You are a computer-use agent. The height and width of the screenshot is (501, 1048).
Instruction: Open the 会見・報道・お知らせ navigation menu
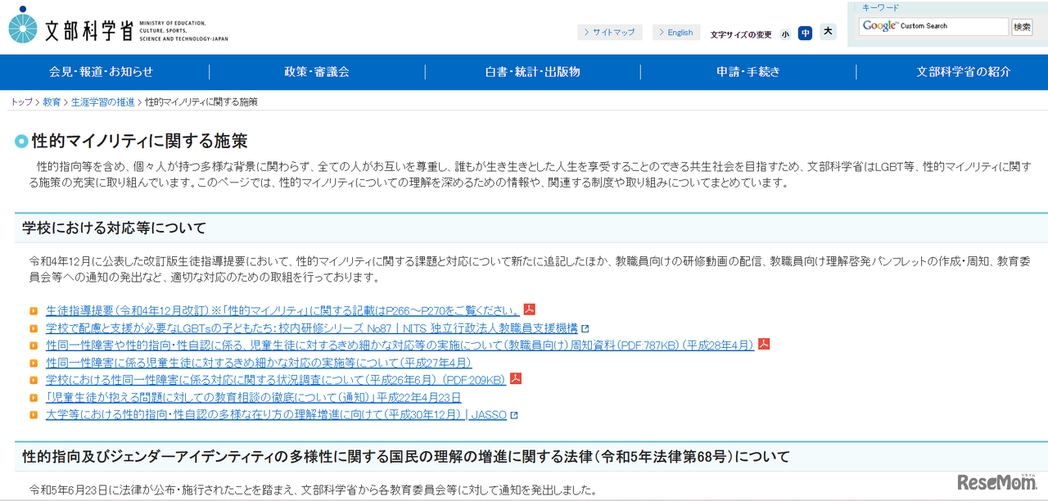pos(101,72)
